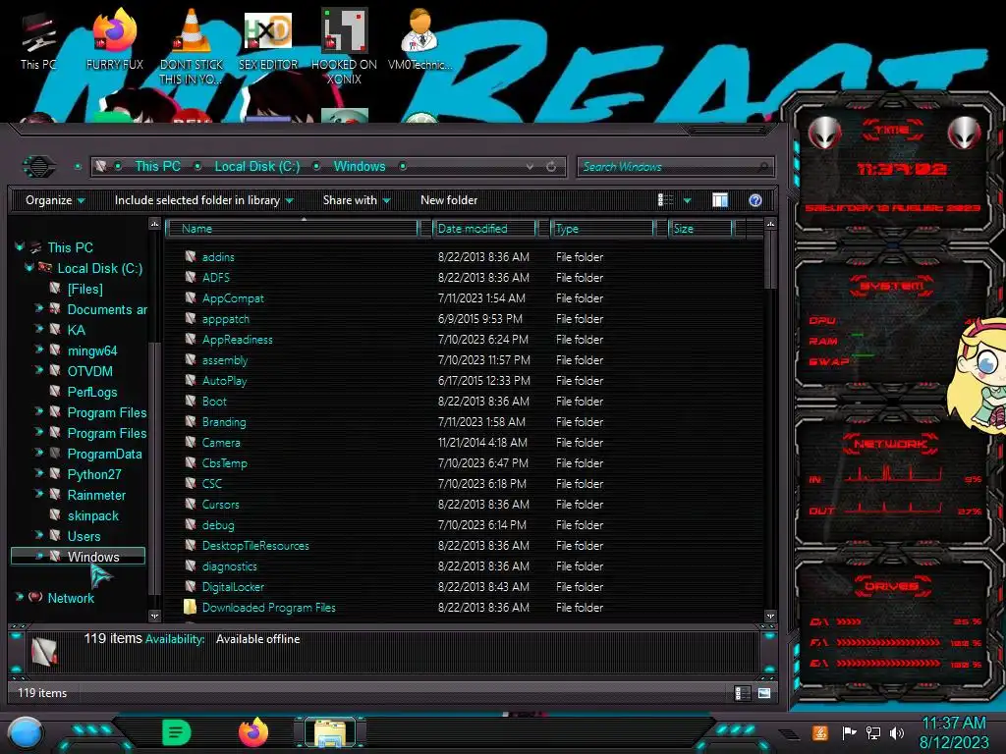Click the New folder button
The image size is (1006, 754).
(x=449, y=200)
